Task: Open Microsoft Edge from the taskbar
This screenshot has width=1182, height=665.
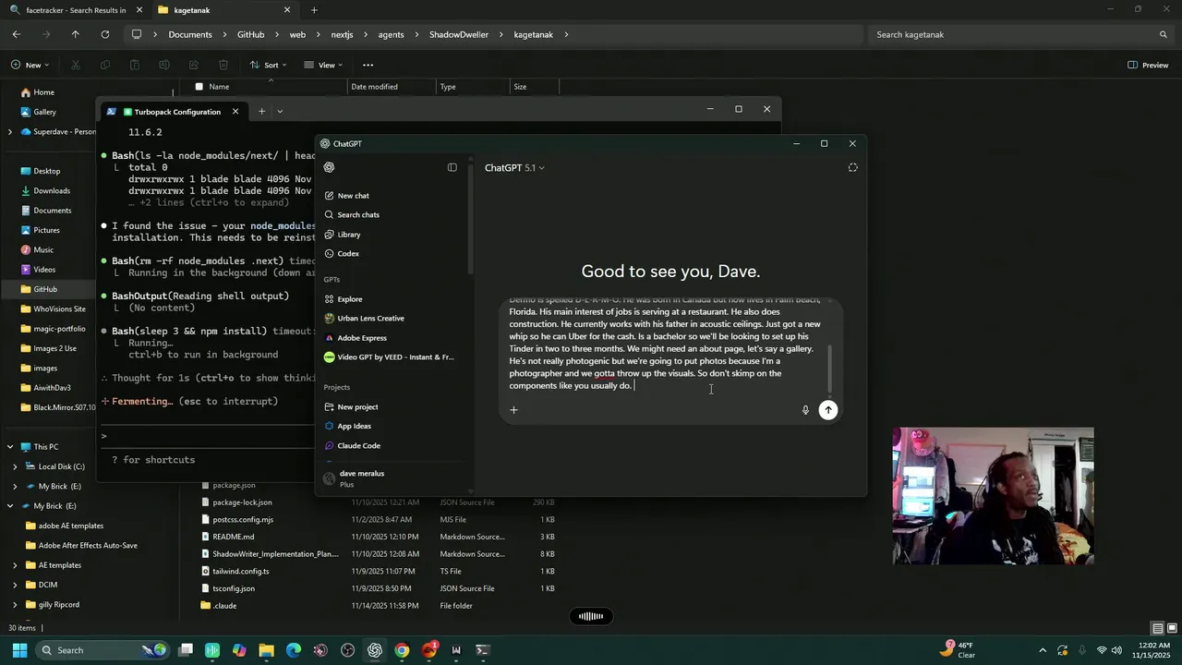Action: point(294,650)
